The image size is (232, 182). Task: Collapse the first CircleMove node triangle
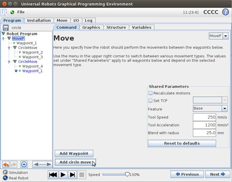click(15, 48)
